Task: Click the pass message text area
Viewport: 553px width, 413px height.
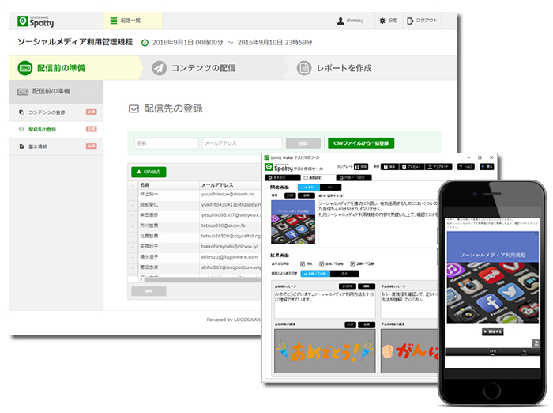Action: (x=325, y=305)
